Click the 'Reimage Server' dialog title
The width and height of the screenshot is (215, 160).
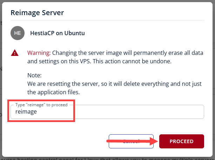(x=37, y=13)
